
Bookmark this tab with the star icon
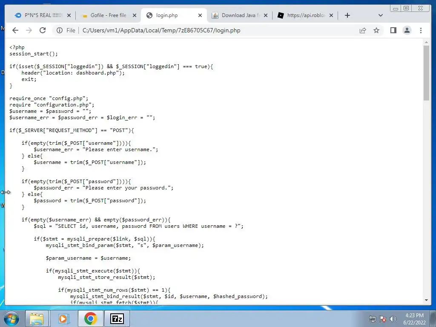376,30
